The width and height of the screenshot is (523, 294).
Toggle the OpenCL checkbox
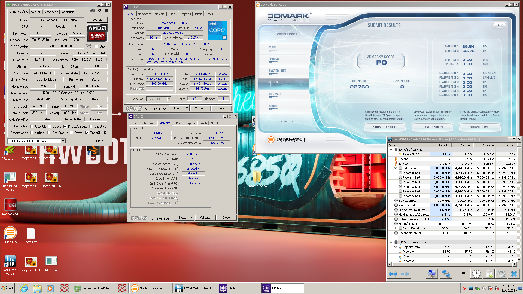point(32,127)
